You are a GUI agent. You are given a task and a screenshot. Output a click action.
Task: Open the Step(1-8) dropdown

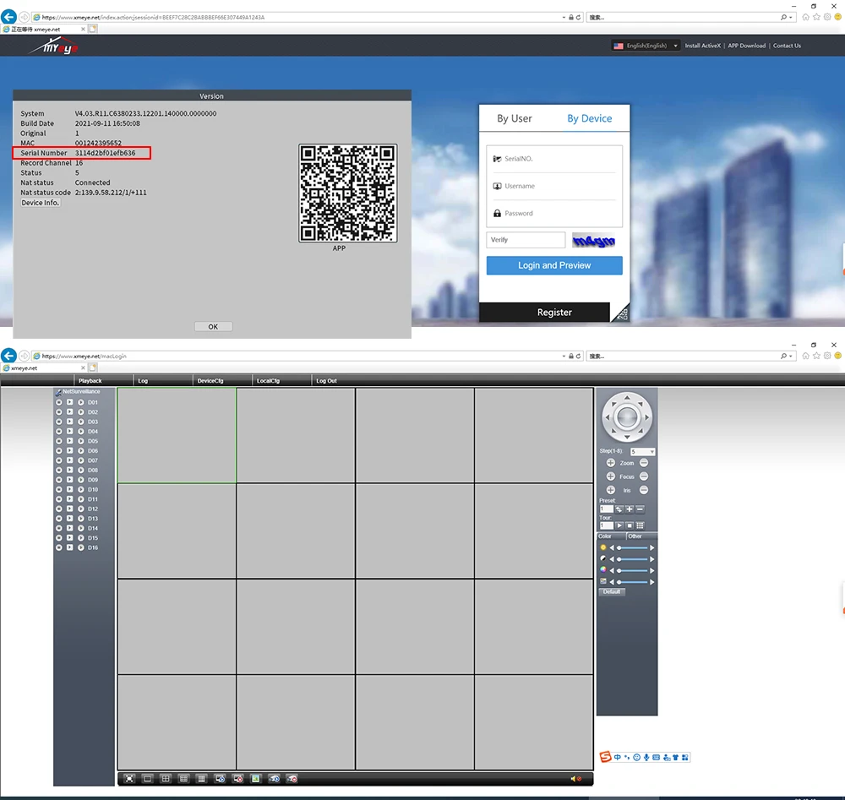tap(642, 451)
